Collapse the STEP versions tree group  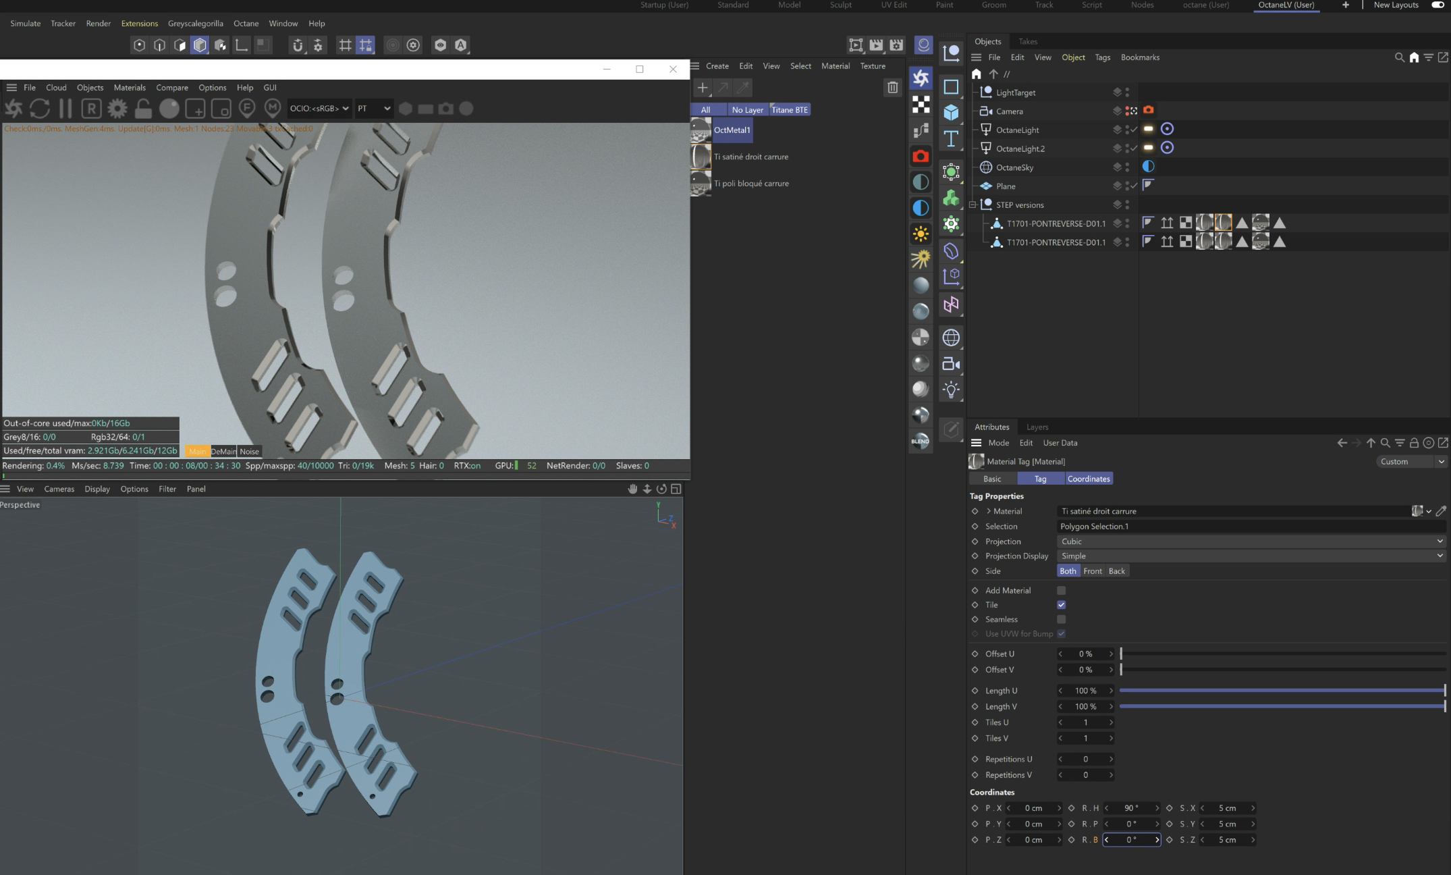pyautogui.click(x=973, y=205)
